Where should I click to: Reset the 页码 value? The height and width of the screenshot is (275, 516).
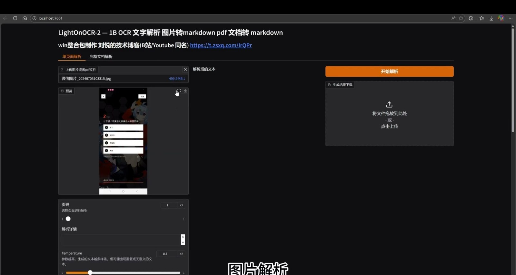pyautogui.click(x=182, y=205)
